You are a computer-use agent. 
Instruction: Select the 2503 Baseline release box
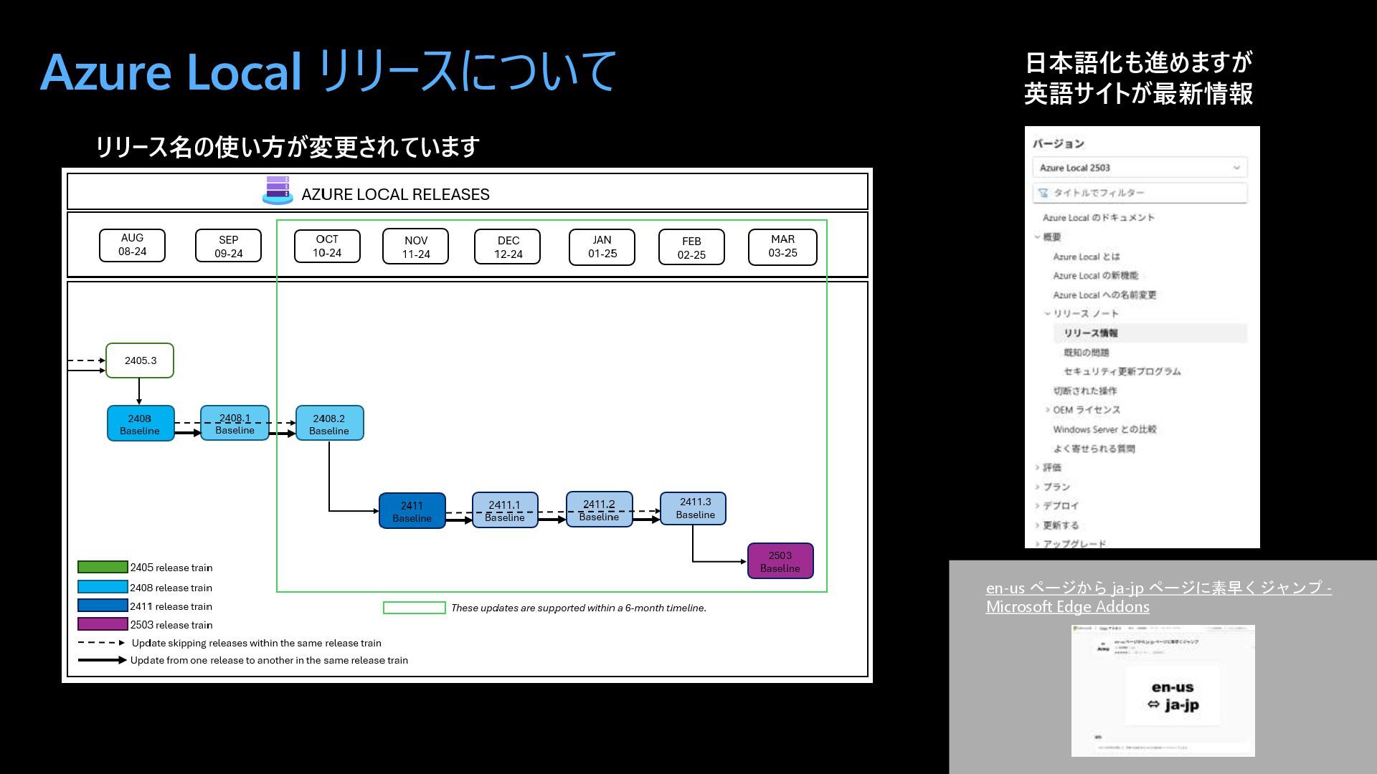[780, 561]
